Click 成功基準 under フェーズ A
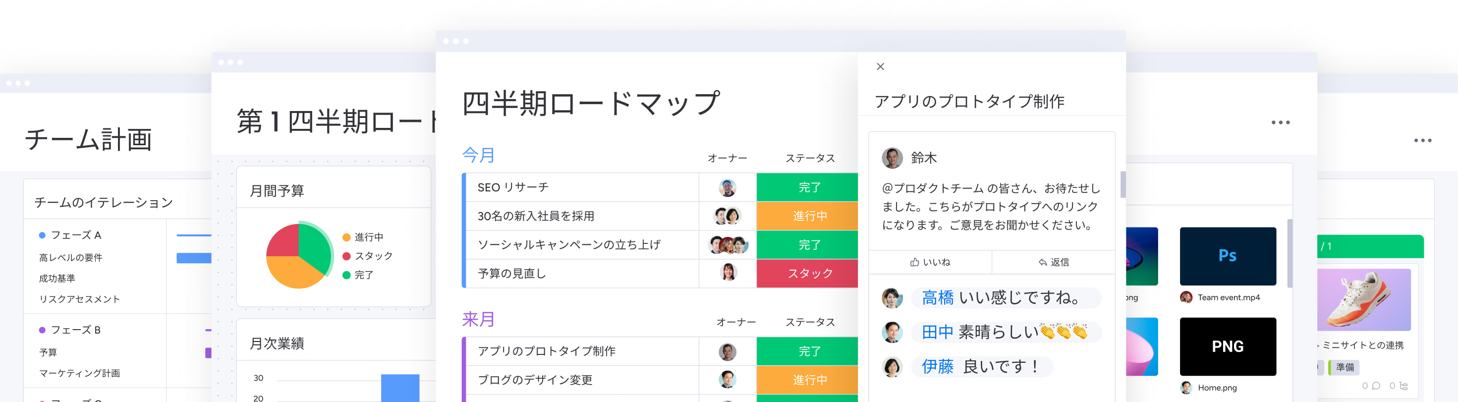Image resolution: width=1458 pixels, height=402 pixels. click(57, 279)
